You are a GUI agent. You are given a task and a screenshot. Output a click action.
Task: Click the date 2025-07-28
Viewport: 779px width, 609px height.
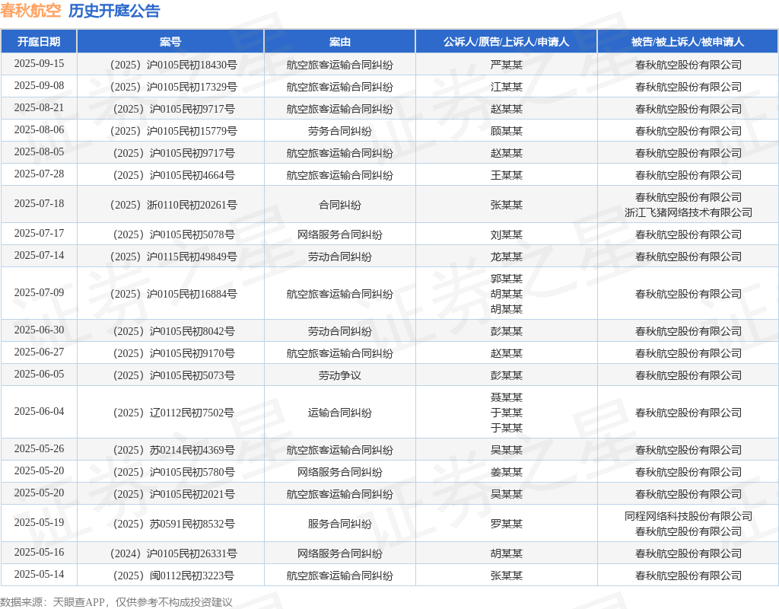point(40,174)
